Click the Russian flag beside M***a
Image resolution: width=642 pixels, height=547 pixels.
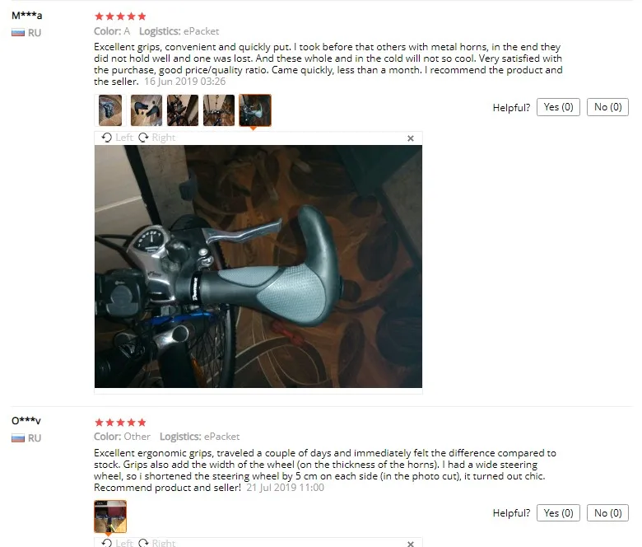18,33
